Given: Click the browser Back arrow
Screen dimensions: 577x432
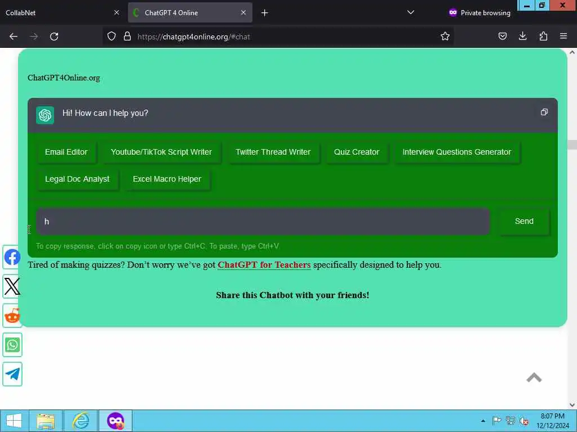Looking at the screenshot, I should click(14, 37).
